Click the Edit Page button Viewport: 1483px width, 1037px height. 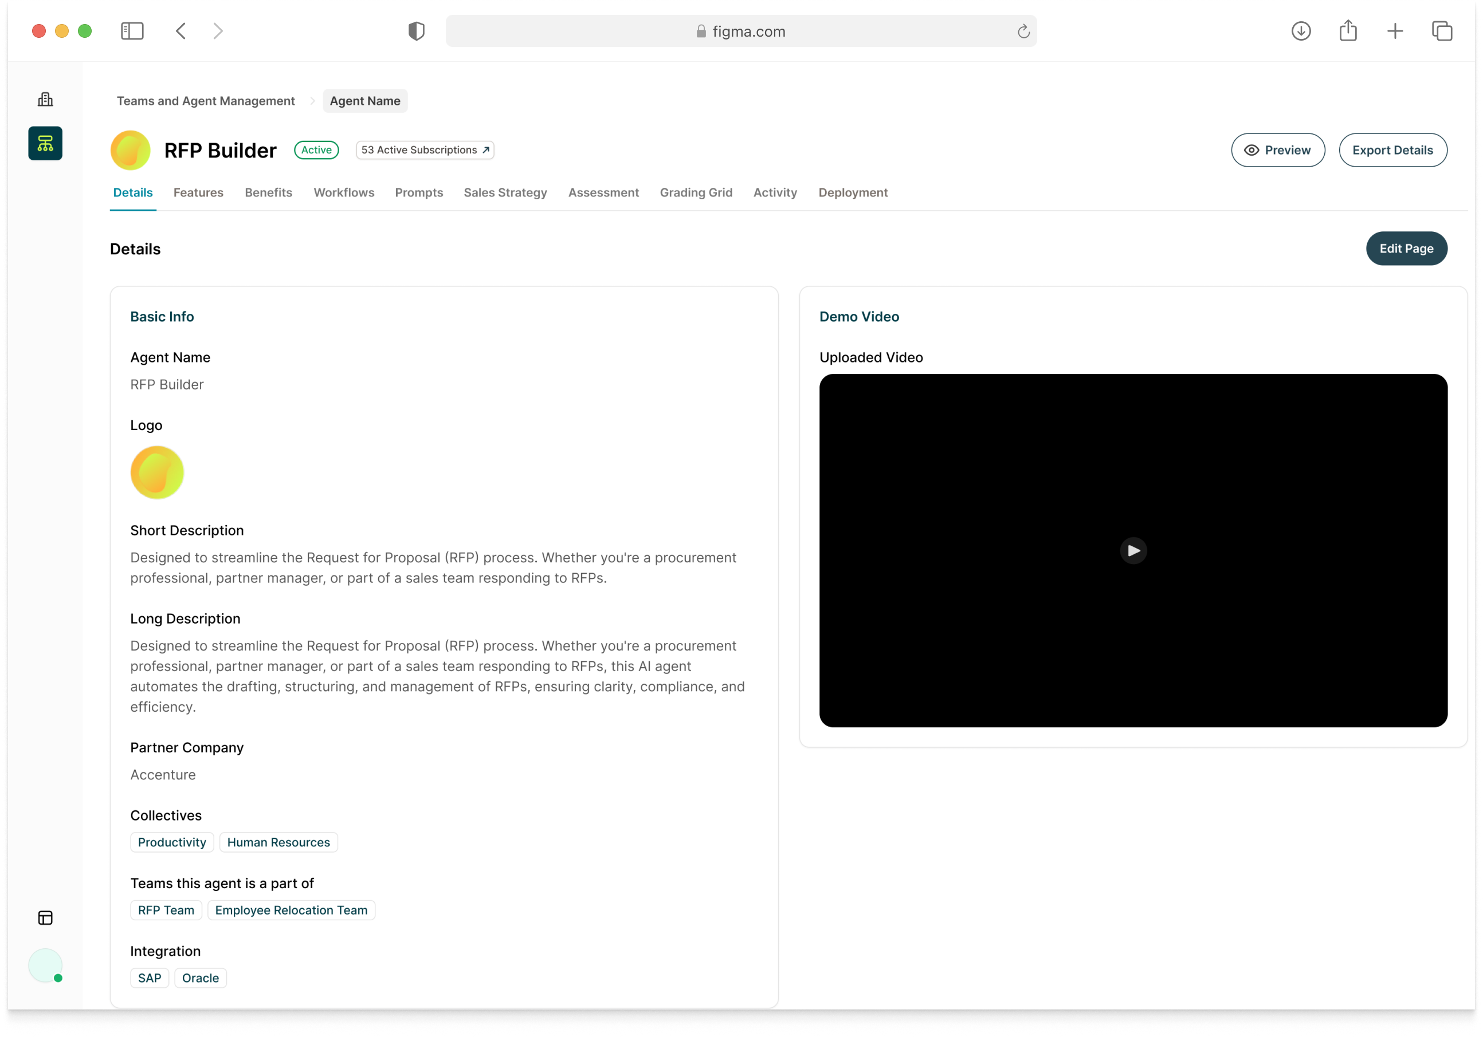(x=1407, y=249)
